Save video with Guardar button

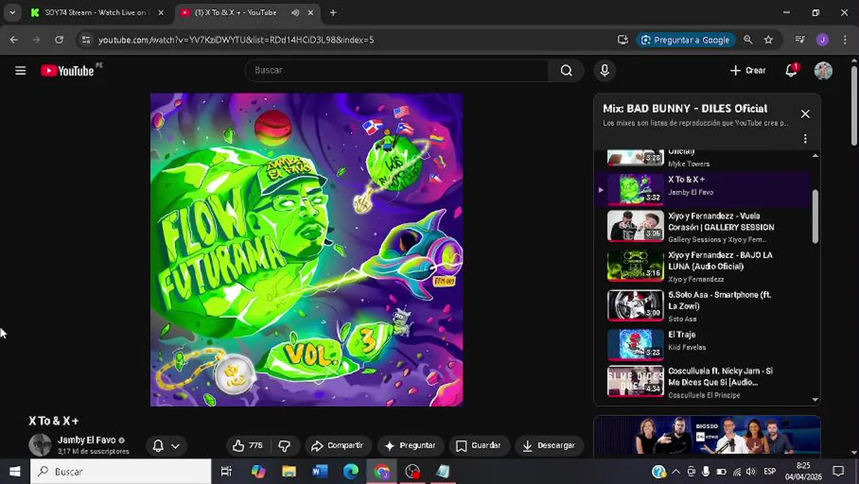[x=479, y=446]
